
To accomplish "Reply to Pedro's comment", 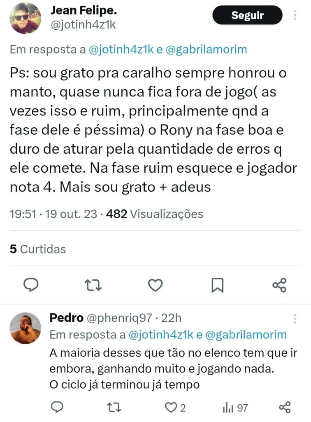I will click(56, 408).
